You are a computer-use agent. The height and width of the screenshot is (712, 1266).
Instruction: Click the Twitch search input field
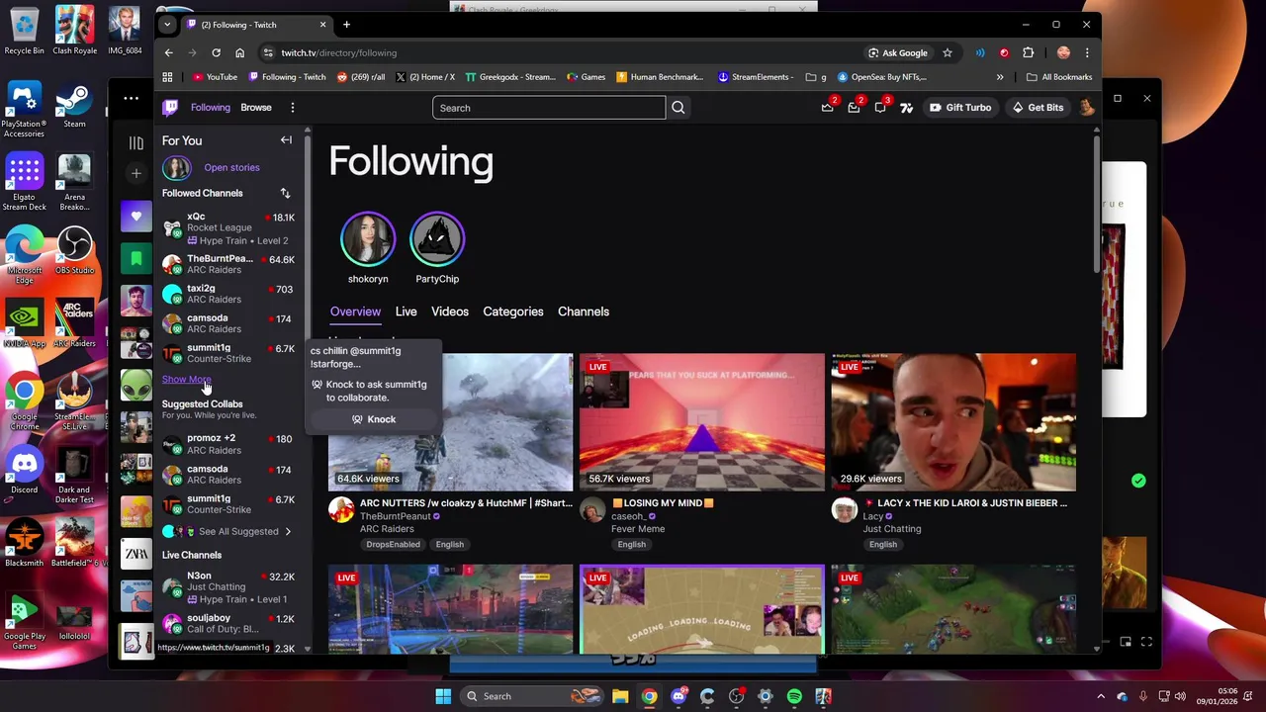click(549, 108)
